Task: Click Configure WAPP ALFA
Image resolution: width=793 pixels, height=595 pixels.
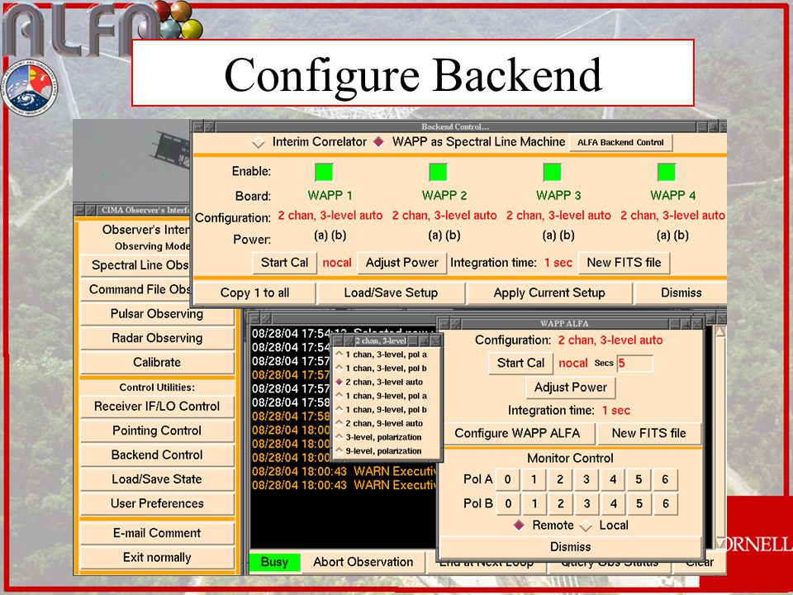Action: pyautogui.click(x=517, y=433)
